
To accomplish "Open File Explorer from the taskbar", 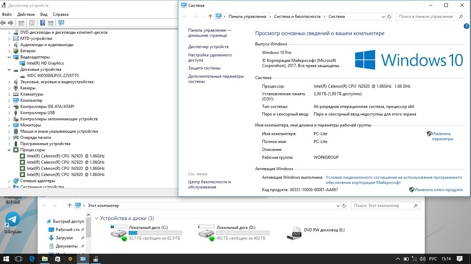I will point(45,259).
